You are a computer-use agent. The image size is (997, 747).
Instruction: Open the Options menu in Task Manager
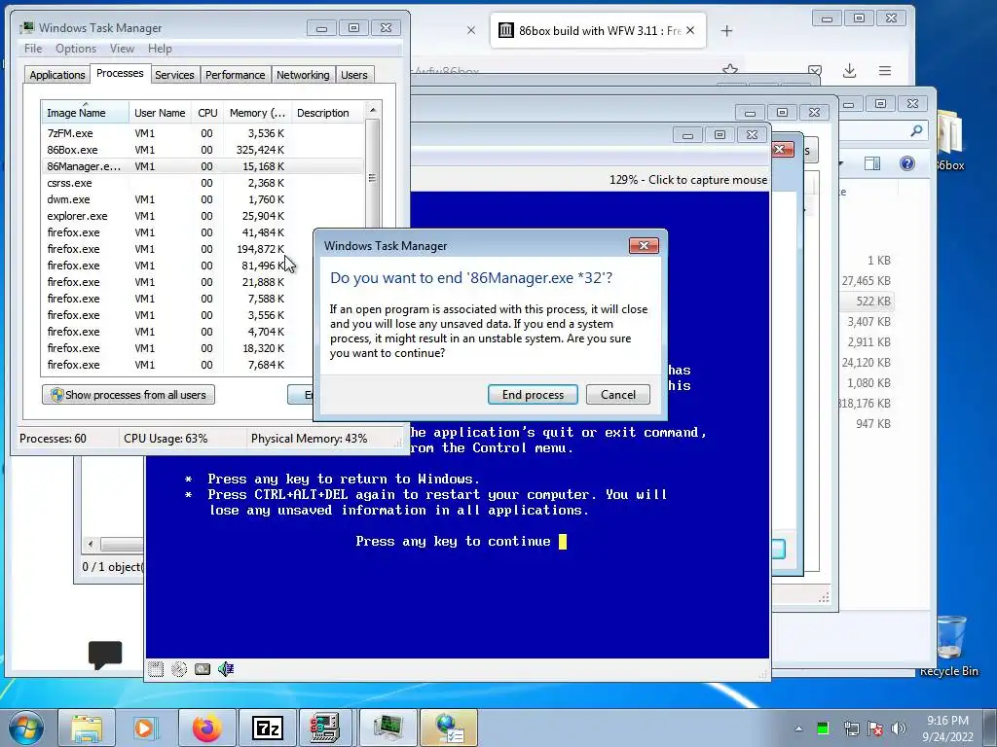pyautogui.click(x=76, y=49)
